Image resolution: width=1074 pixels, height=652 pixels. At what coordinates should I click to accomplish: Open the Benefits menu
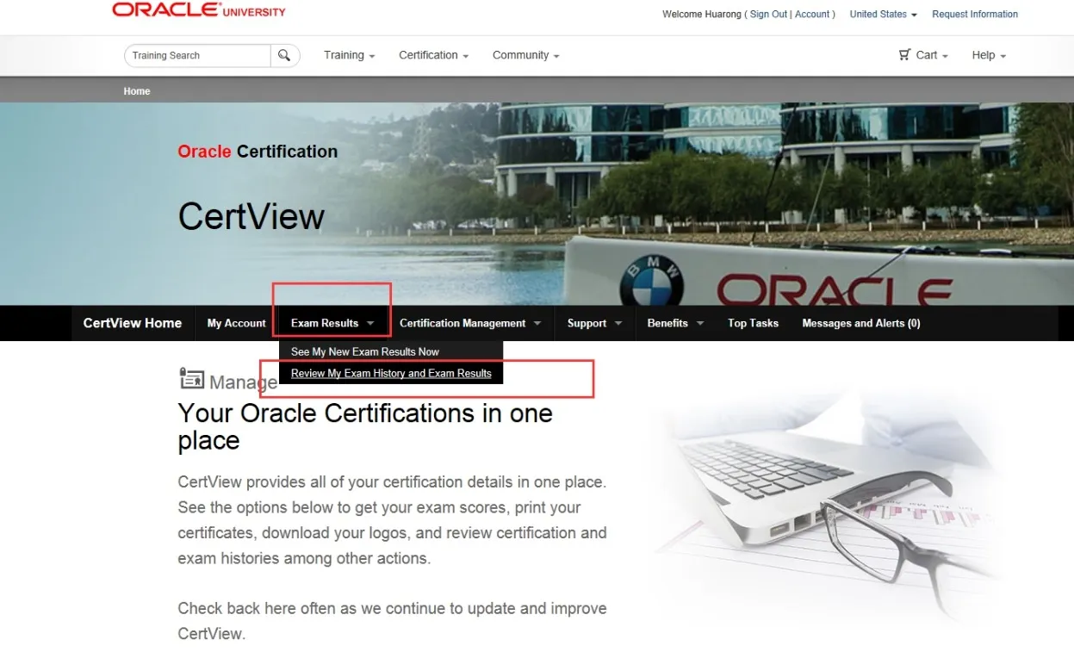pos(675,324)
